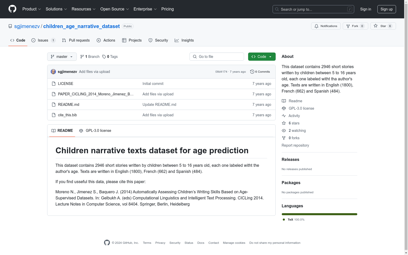The height and width of the screenshot is (255, 408).
Task: Open the sgjimenezv owner link
Action: pos(27,26)
